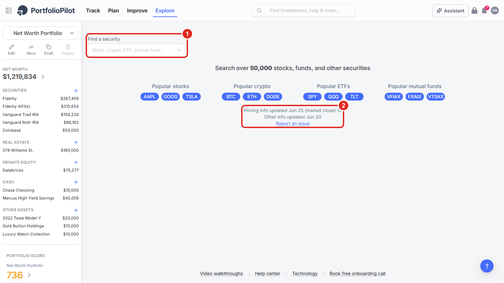Select the Explore tab
Image resolution: width=504 pixels, height=283 pixels.
165,10
